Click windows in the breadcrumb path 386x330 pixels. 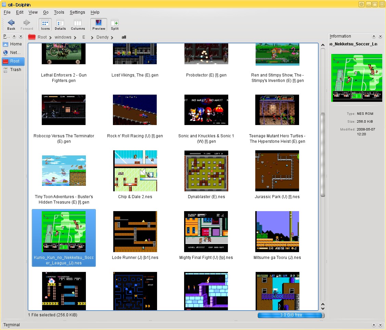coord(63,37)
